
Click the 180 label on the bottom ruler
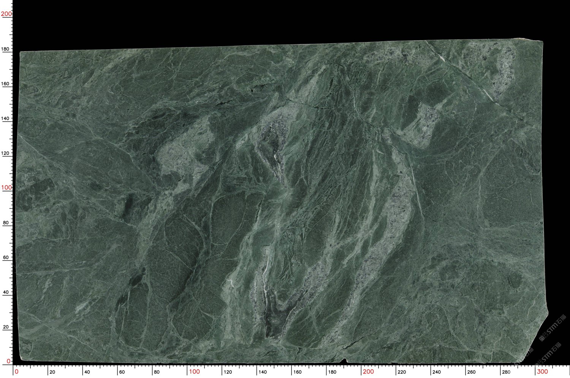(332, 372)
